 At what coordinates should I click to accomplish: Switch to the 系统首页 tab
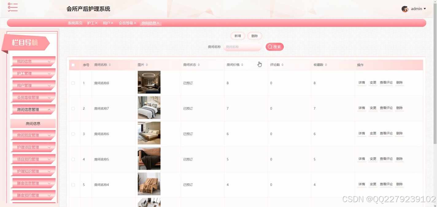[x=75, y=23]
